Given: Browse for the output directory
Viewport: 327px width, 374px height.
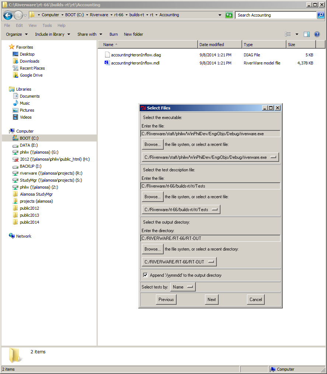Looking at the screenshot, I should [153, 249].
